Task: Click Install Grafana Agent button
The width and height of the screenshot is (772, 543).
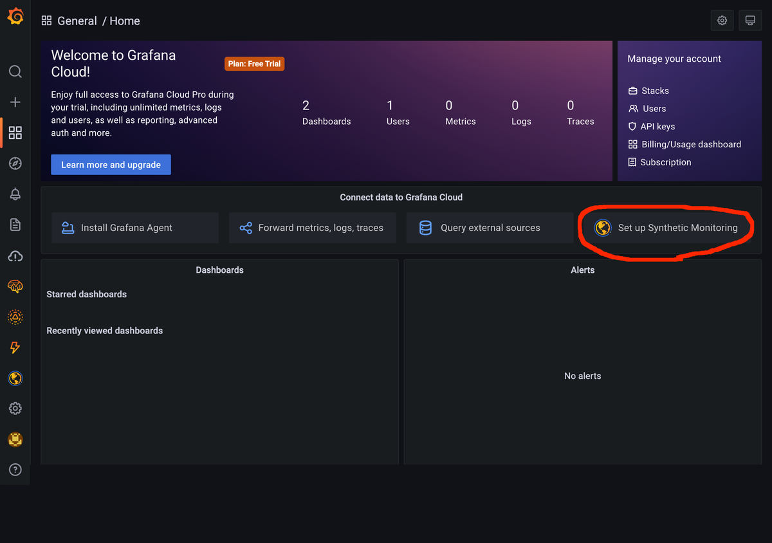Action: coord(135,228)
